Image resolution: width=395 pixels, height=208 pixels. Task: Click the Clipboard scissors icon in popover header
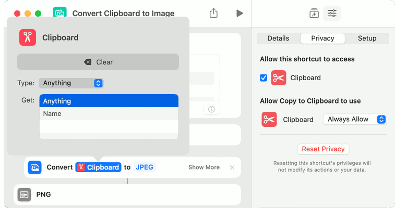point(28,37)
